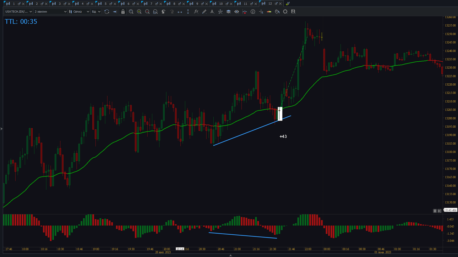Screen dimensions: 458x257
Task: Add a new chart tab
Action: click(288, 4)
